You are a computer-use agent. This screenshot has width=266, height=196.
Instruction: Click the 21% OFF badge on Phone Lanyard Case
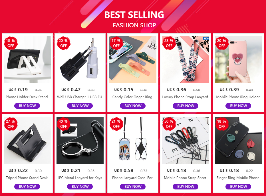pos(116,124)
